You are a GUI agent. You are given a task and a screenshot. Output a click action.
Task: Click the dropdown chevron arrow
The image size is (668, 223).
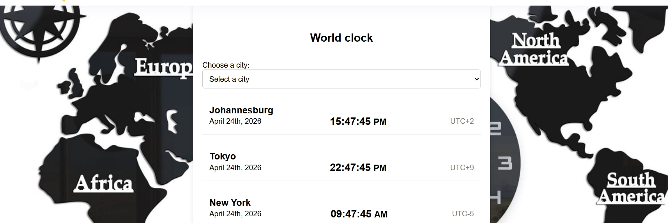coord(477,79)
